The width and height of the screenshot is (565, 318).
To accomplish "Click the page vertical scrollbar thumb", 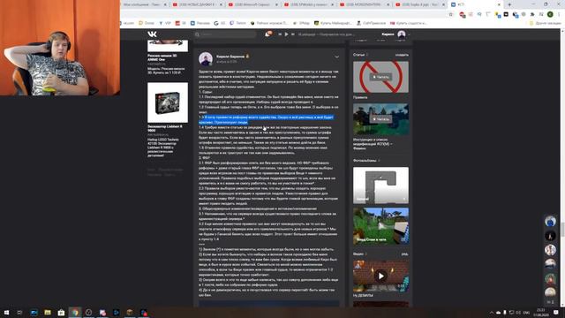I will [562, 230].
